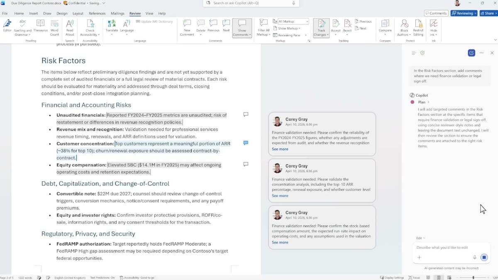Screen dimensions: 498x280
Task: Click Restrict Editing
Action: coord(418,27)
